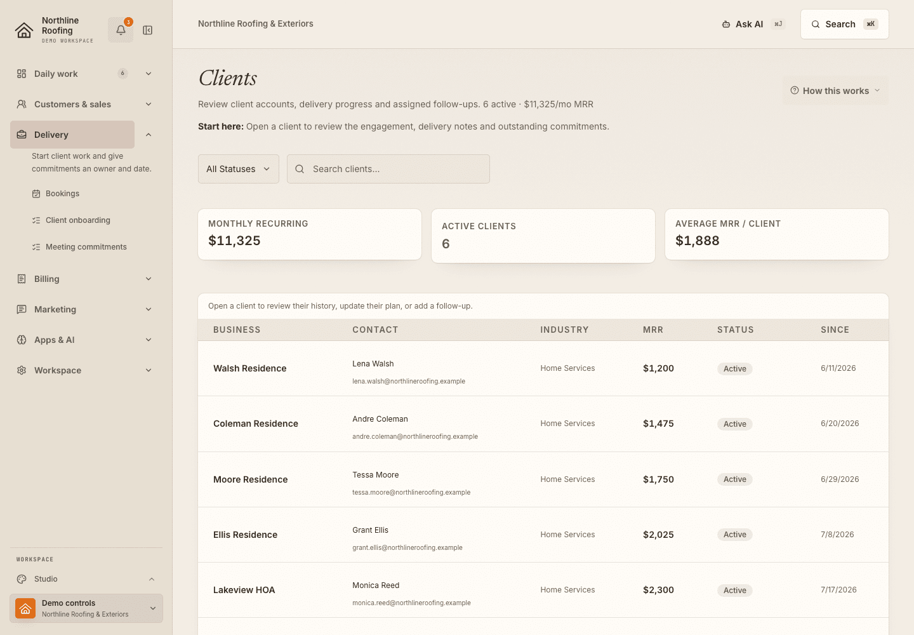Open the Walsh Residence client row
Screen dimensions: 914x635
[x=543, y=368]
